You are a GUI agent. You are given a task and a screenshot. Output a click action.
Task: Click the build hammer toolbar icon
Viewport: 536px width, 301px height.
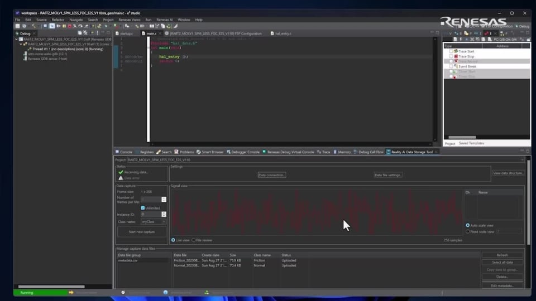click(x=33, y=26)
